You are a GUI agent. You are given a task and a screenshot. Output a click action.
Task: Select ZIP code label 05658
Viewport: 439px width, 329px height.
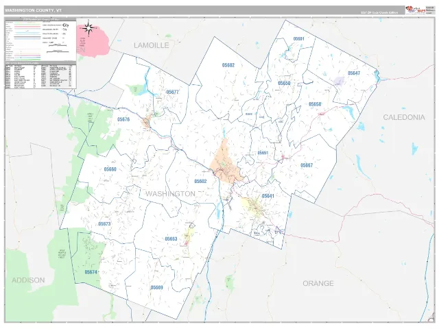pos(315,104)
